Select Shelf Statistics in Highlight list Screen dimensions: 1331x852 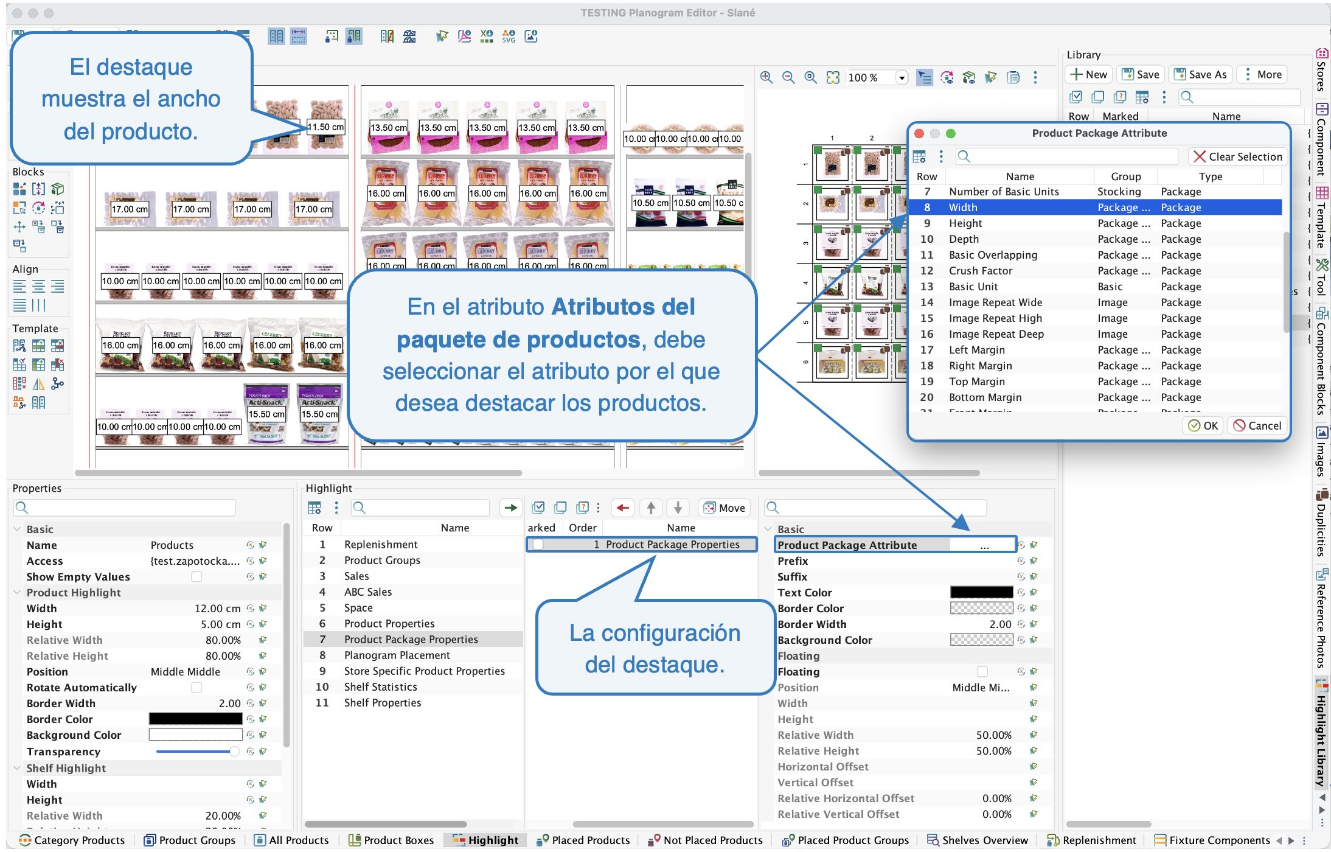(414, 687)
